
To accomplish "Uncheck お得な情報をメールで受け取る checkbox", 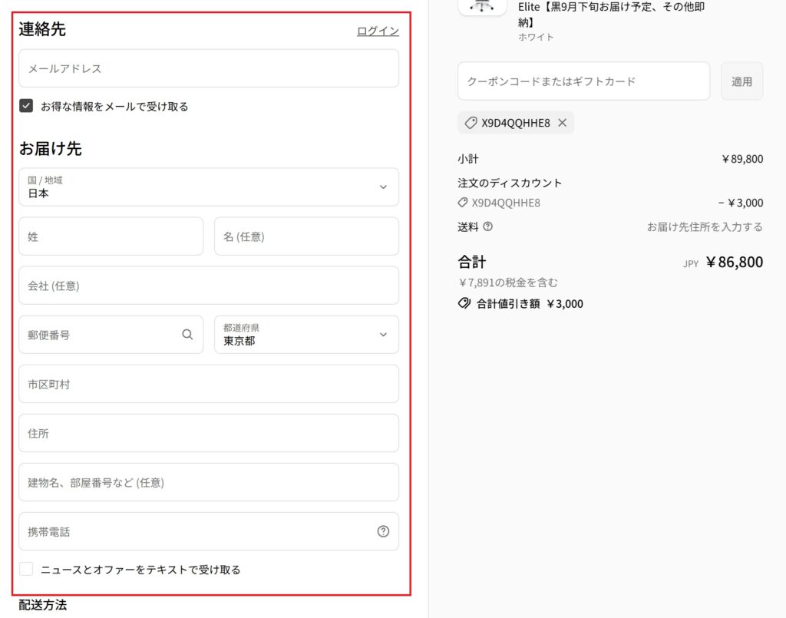I will 26,106.
